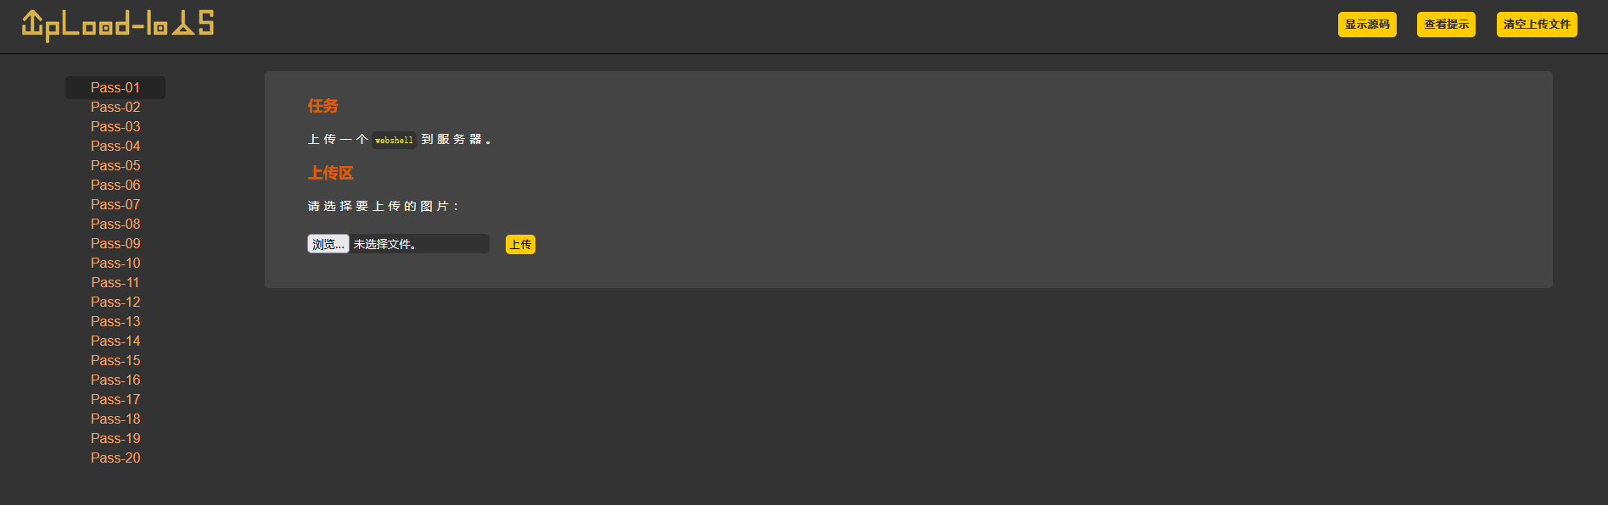This screenshot has width=1608, height=505.
Task: Go to Pass-13
Action: pos(115,321)
